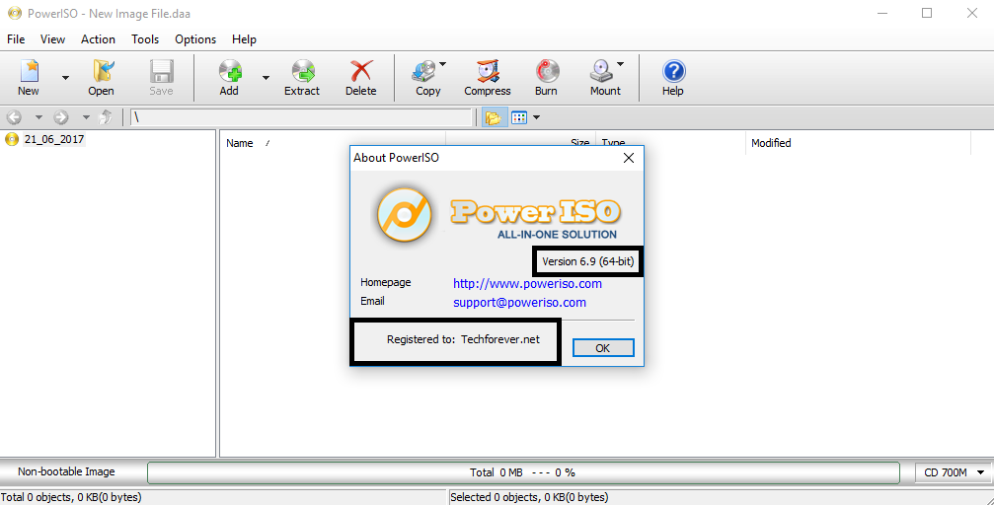Click 'Registered to: Techforever.net' text
Screen dimensions: 994x505
click(x=463, y=339)
